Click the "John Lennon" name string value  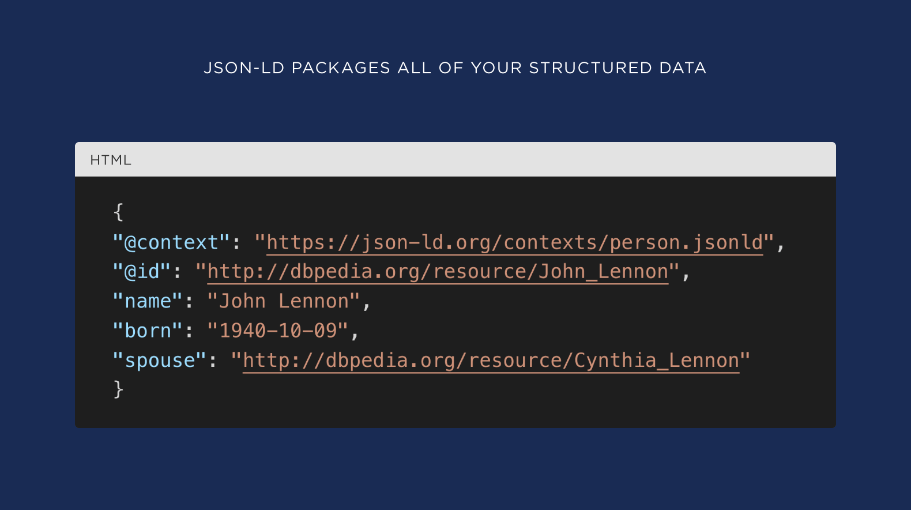pos(284,301)
